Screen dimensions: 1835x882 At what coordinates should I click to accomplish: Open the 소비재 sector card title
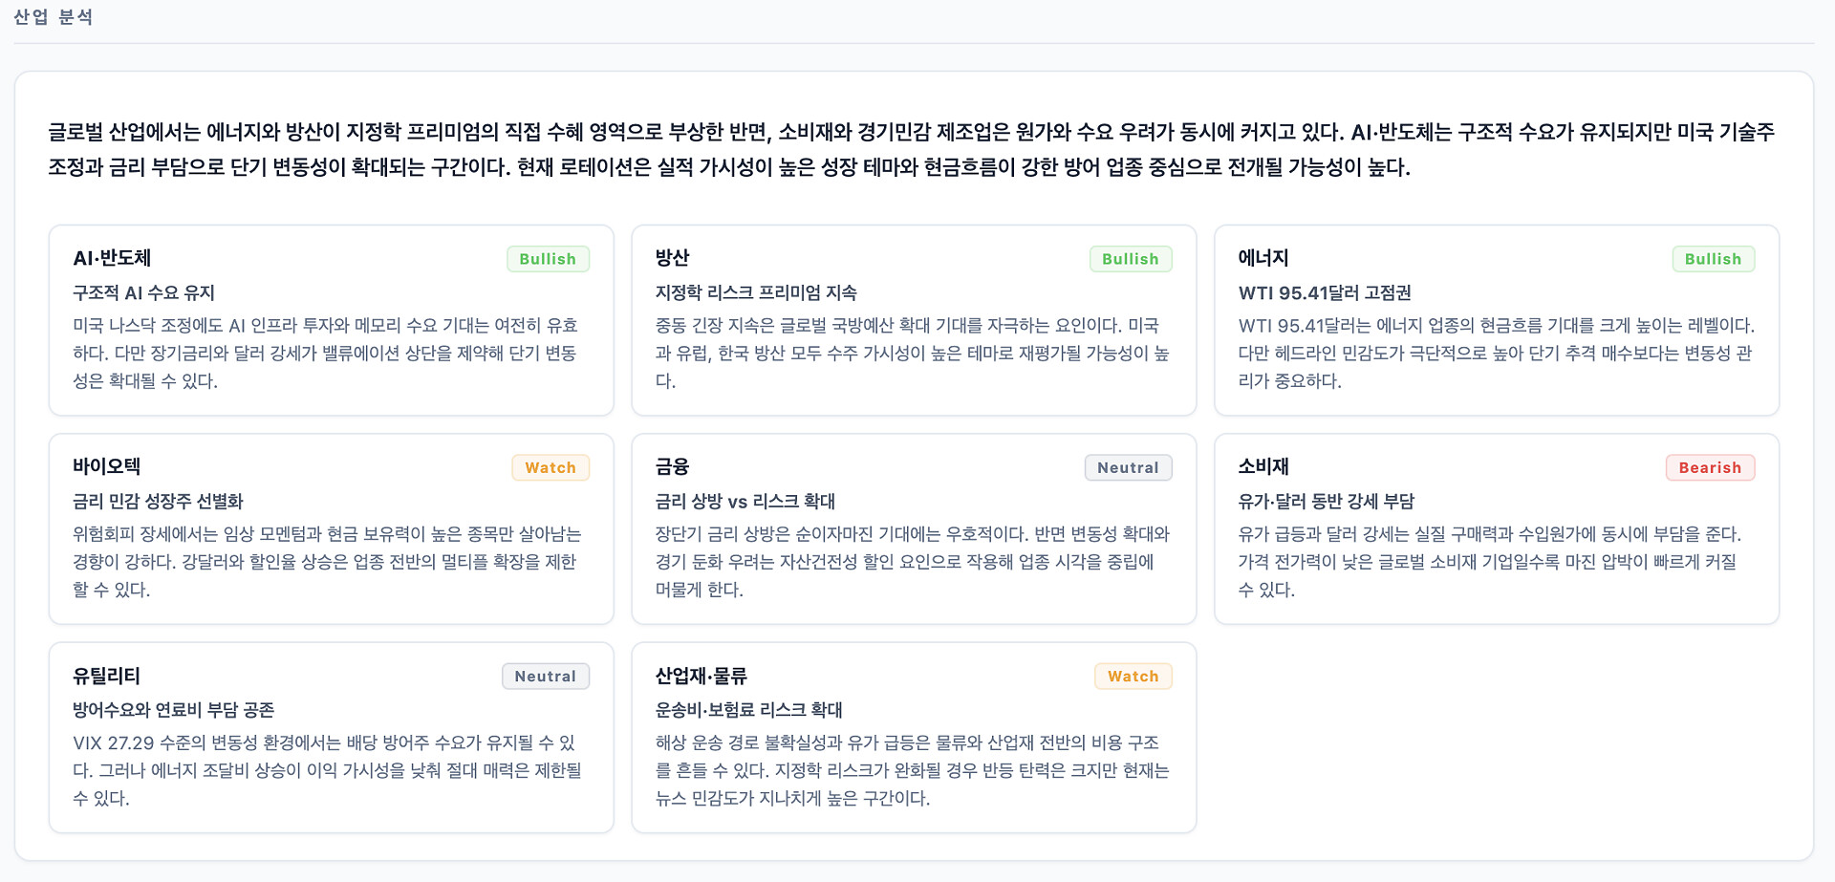point(1263,466)
